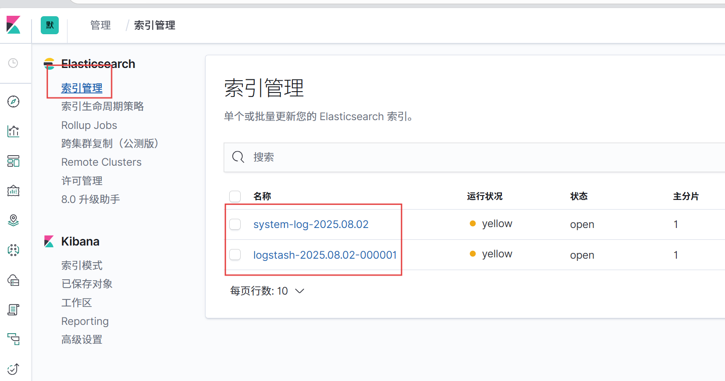Open Visualize chart icon
The width and height of the screenshot is (725, 381).
point(14,131)
